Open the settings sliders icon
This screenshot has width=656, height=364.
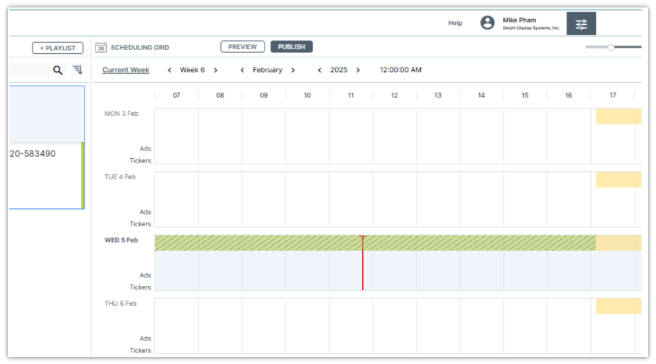tap(581, 24)
